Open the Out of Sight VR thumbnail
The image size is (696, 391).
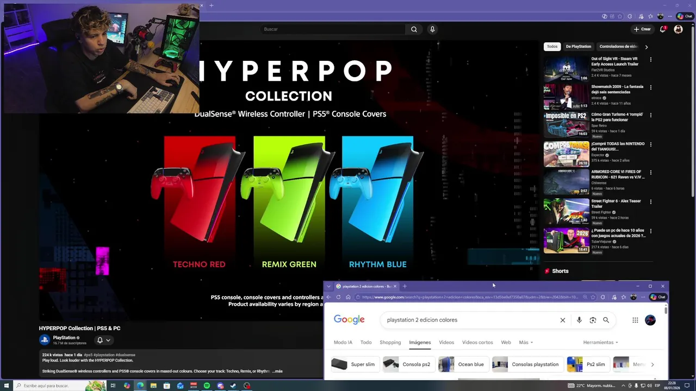point(566,68)
